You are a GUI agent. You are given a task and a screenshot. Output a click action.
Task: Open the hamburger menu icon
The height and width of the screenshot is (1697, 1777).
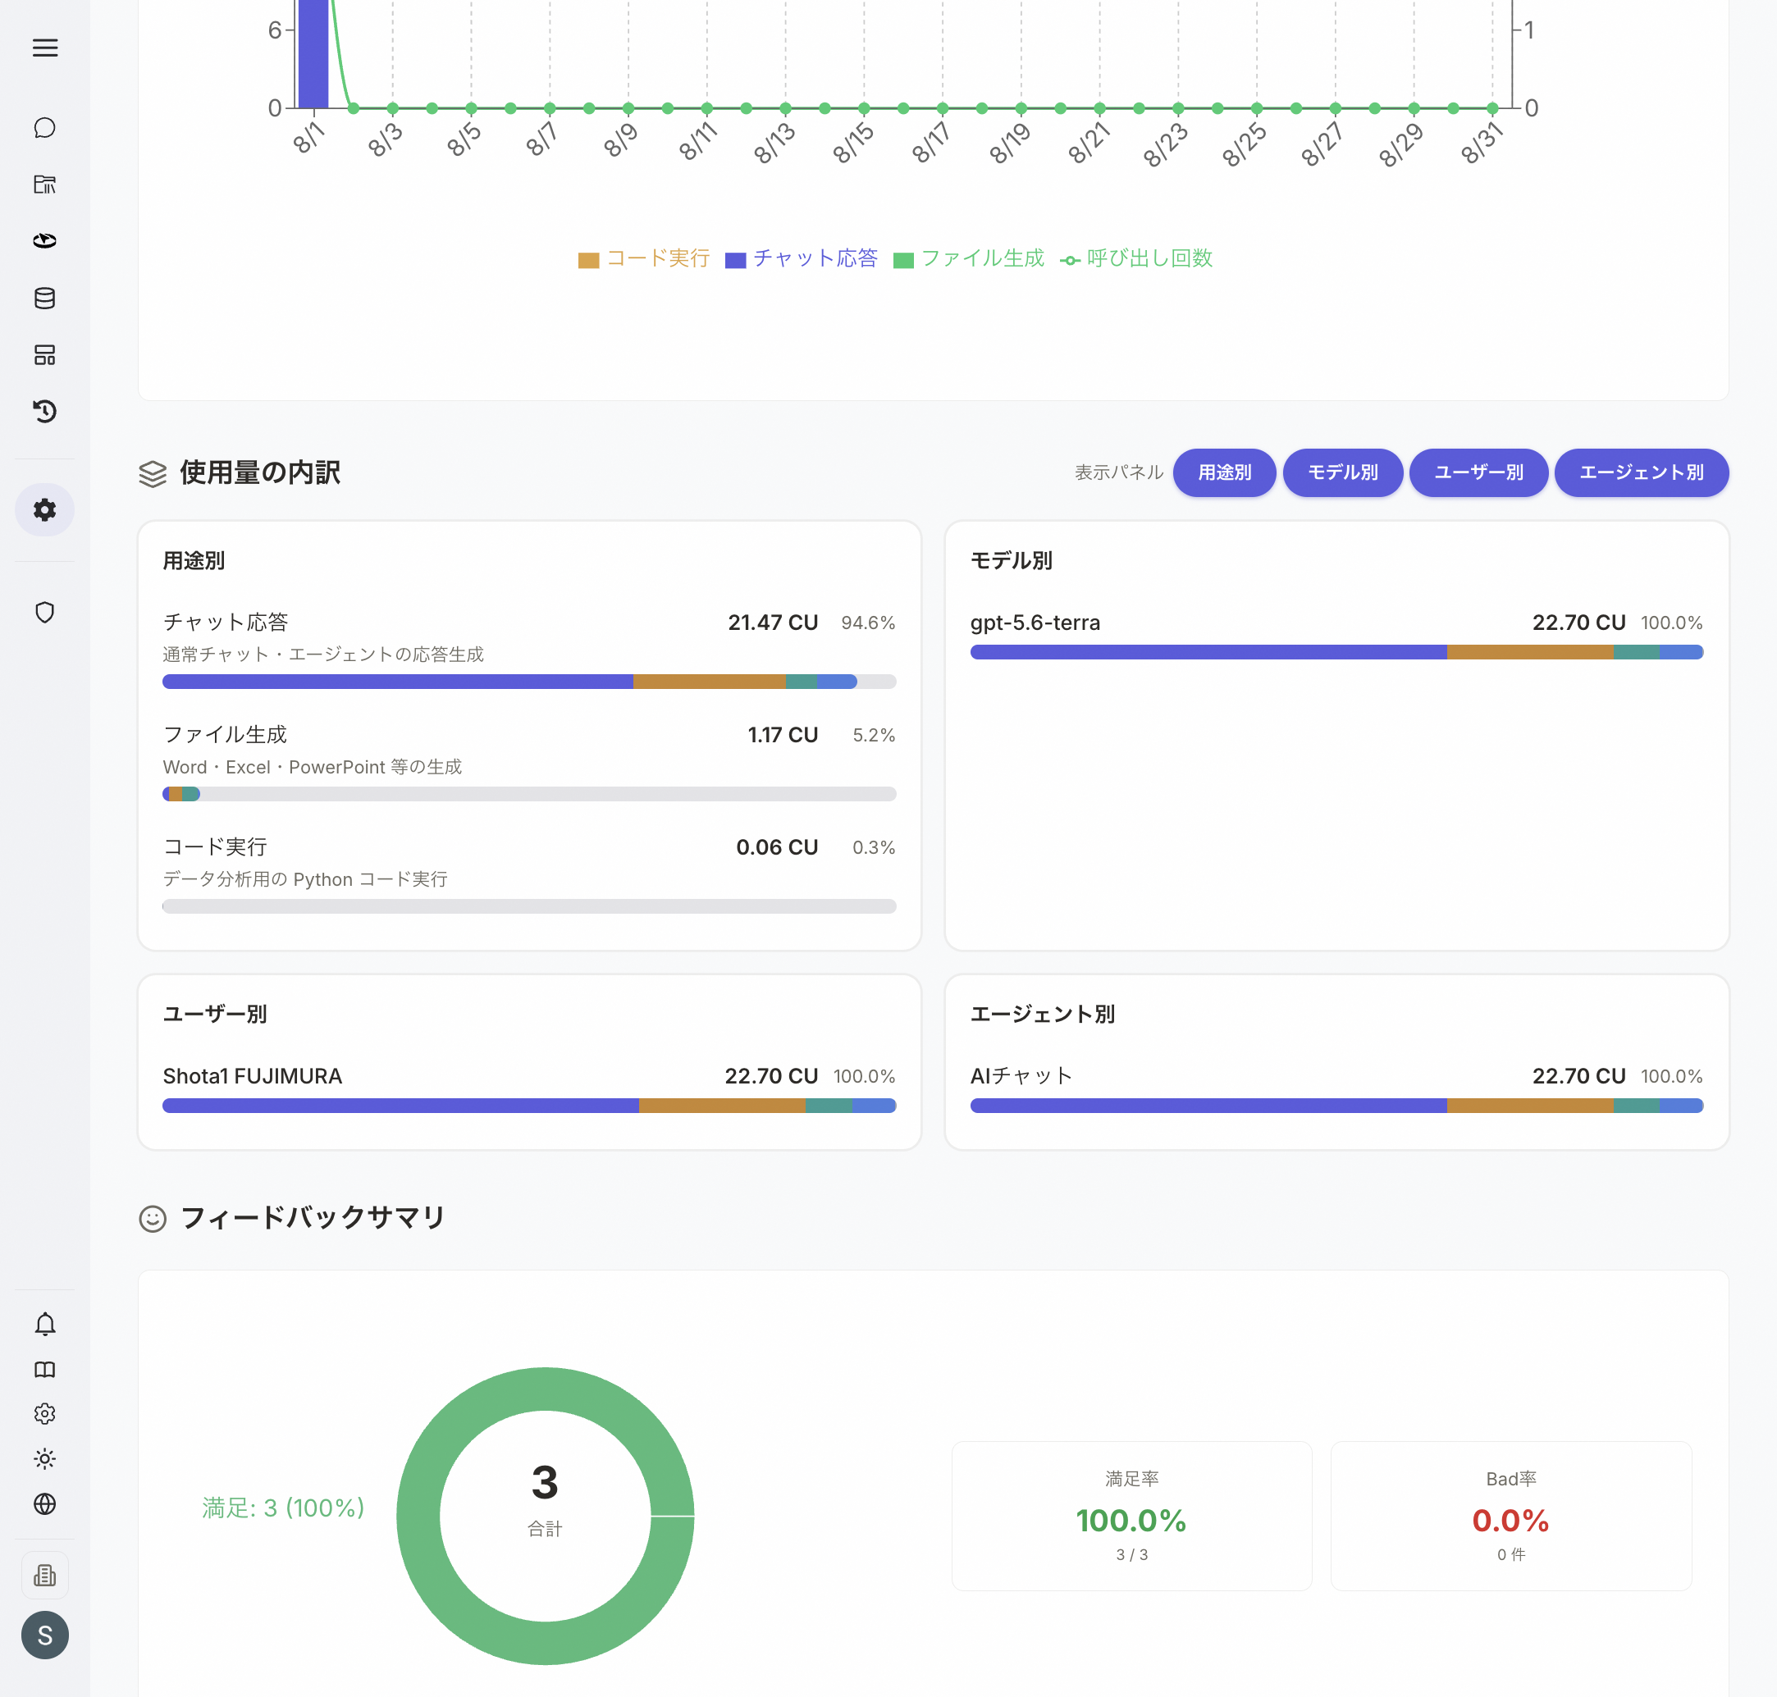coord(44,48)
